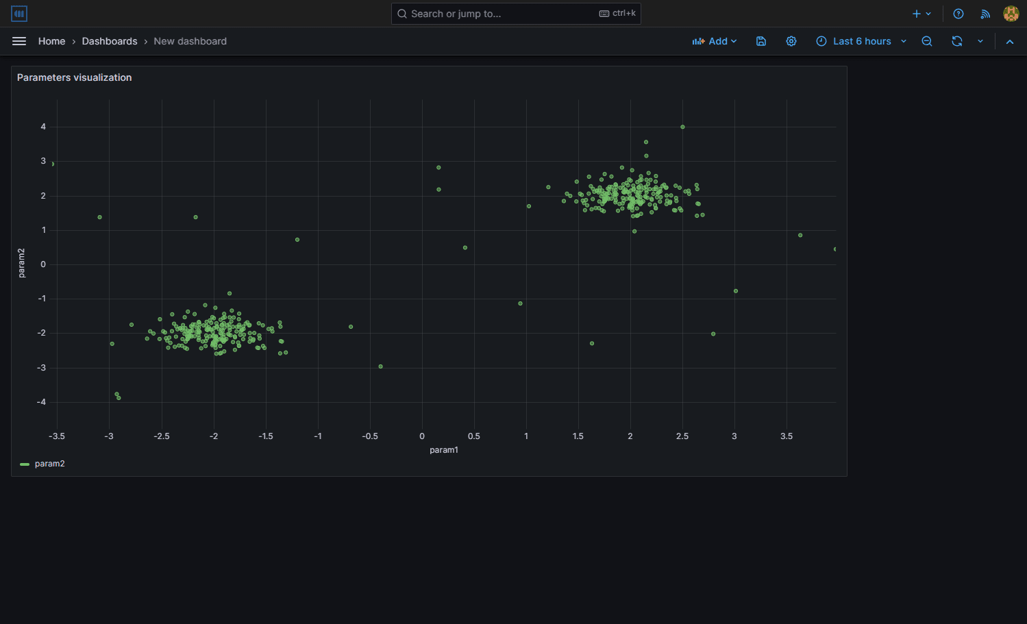Open the hamburger navigation menu
The height and width of the screenshot is (624, 1027).
pyautogui.click(x=19, y=41)
